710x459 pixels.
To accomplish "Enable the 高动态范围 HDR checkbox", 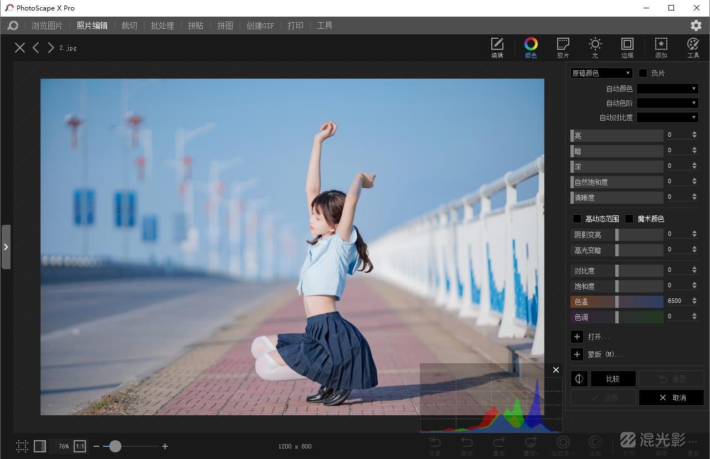I will (x=577, y=219).
